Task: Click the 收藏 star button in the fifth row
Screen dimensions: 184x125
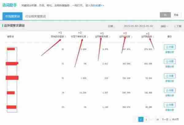Action: [x=170, y=105]
